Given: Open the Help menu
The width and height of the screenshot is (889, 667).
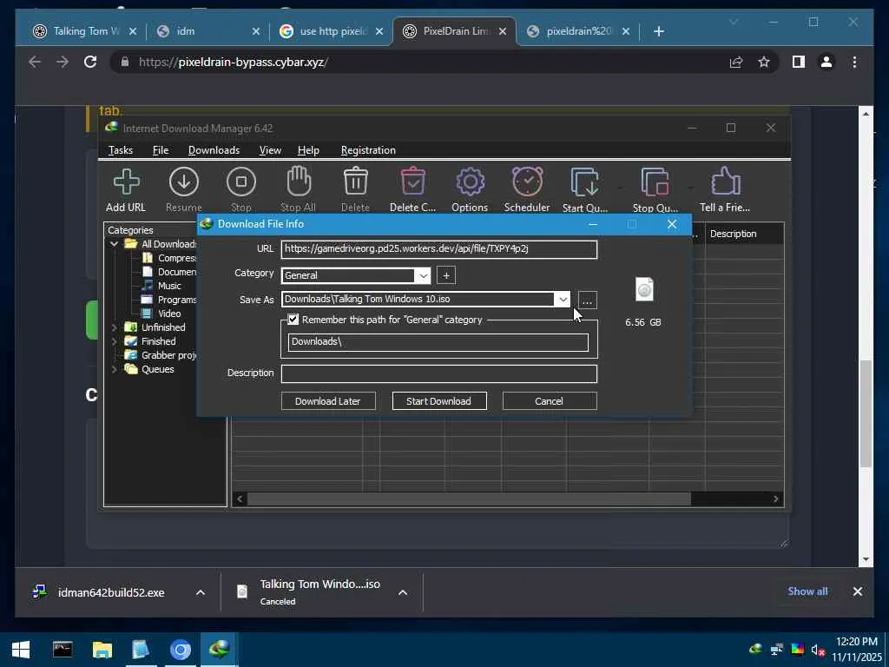Looking at the screenshot, I should pos(308,150).
